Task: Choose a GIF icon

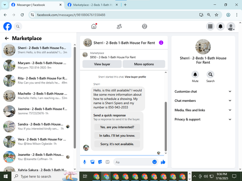Action: tap(107, 162)
